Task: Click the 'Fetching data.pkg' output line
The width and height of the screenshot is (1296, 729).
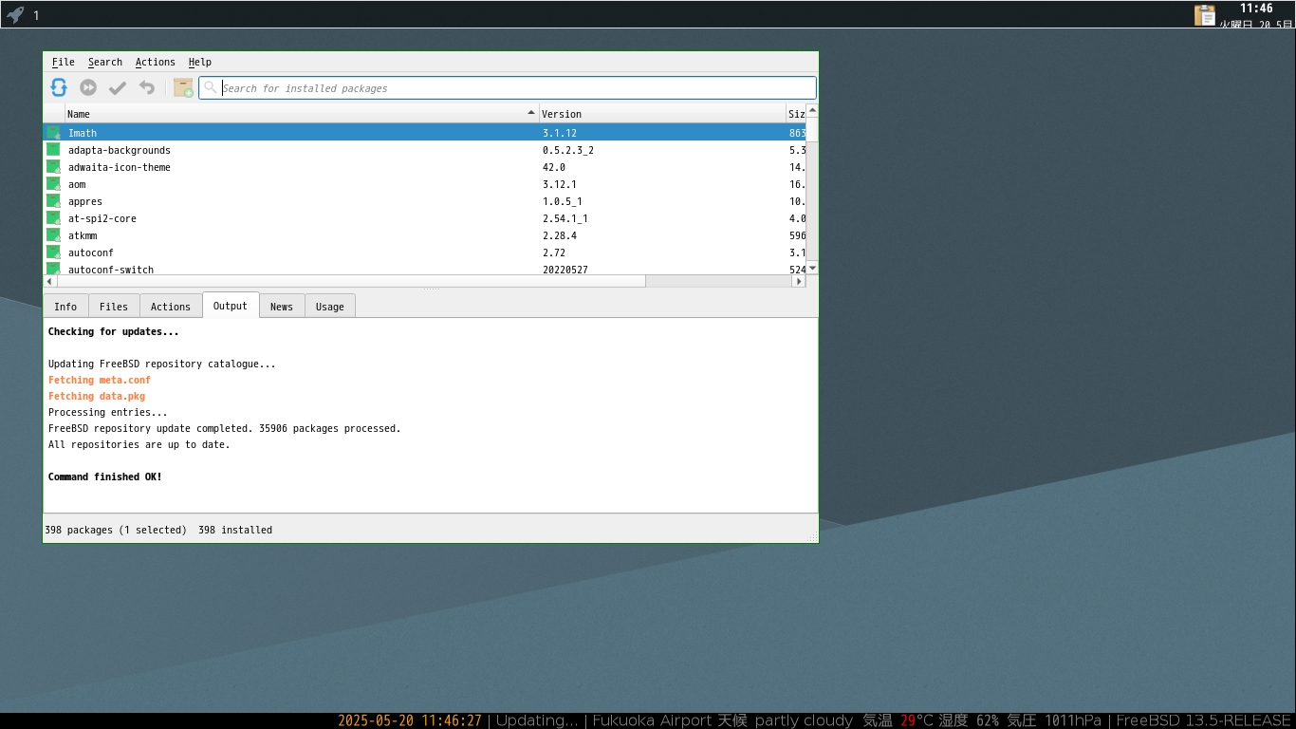Action: 97,396
